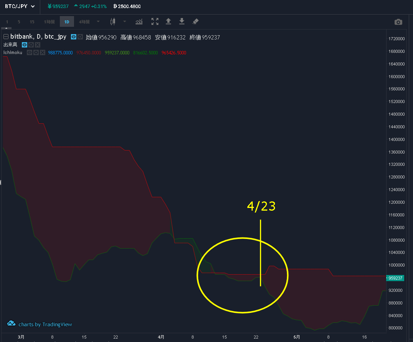The width and height of the screenshot is (413, 342).
Task: Select the 1時間 timeframe
Action: click(49, 22)
